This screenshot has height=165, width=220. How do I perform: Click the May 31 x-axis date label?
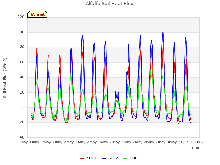point(176,142)
